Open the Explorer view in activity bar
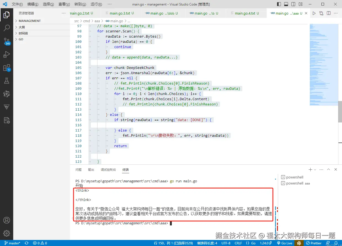 (x=7, y=15)
